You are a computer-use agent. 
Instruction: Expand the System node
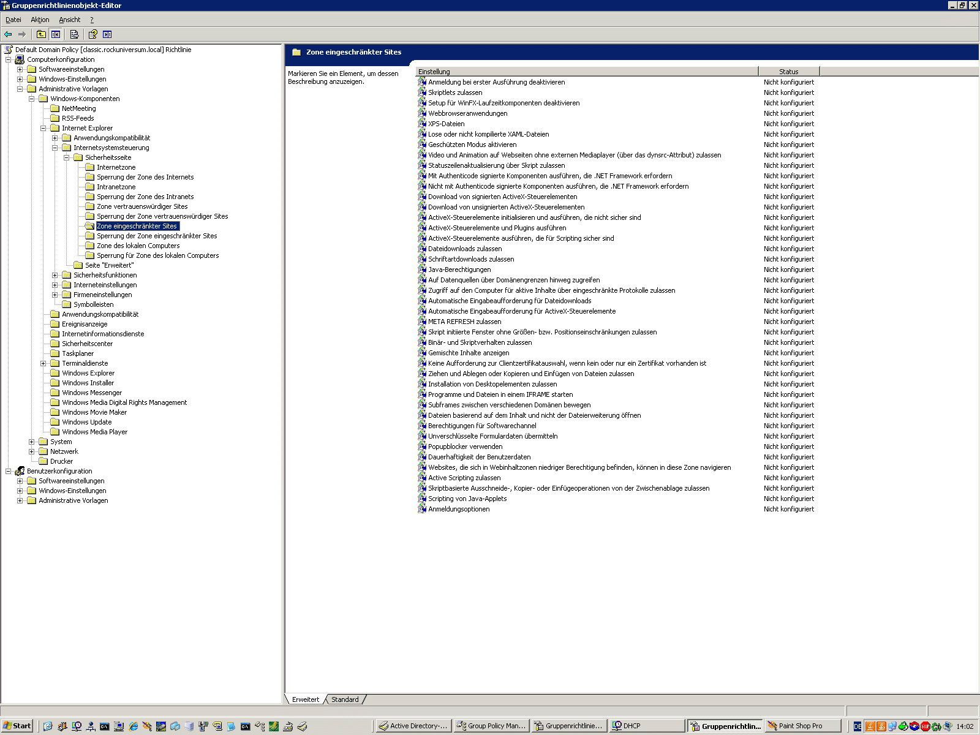click(31, 442)
